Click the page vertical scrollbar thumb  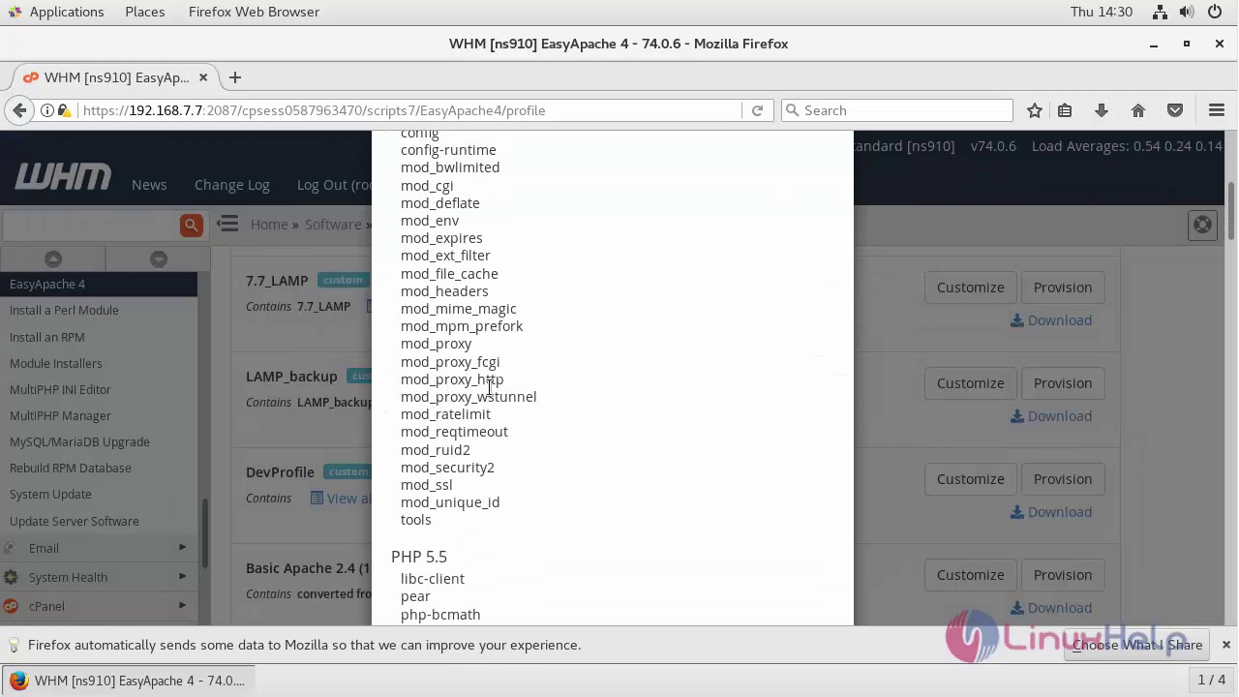coord(1232,211)
